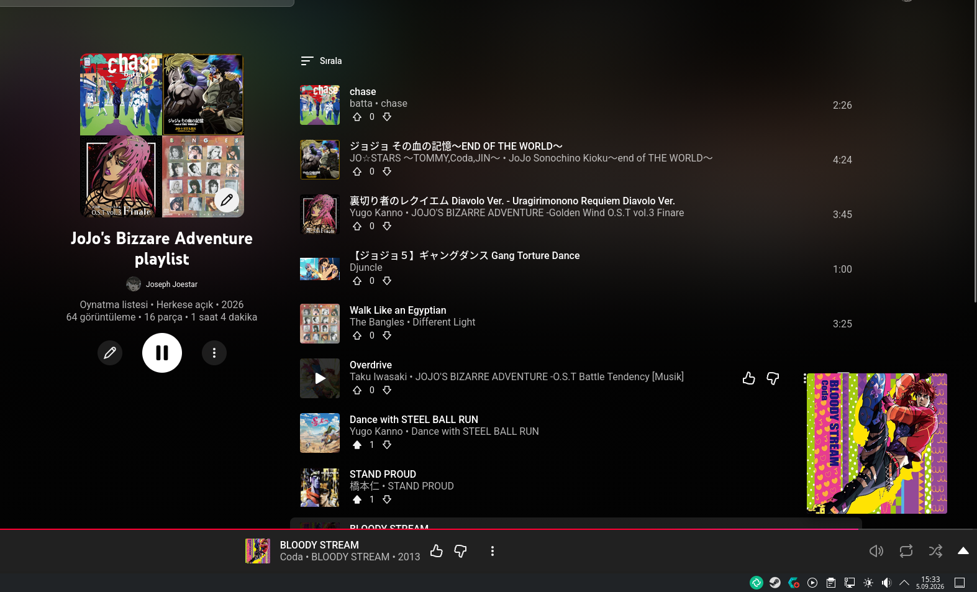Edit the playlist cover image with the pencil
Viewport: 977px width, 592px height.
(x=227, y=200)
